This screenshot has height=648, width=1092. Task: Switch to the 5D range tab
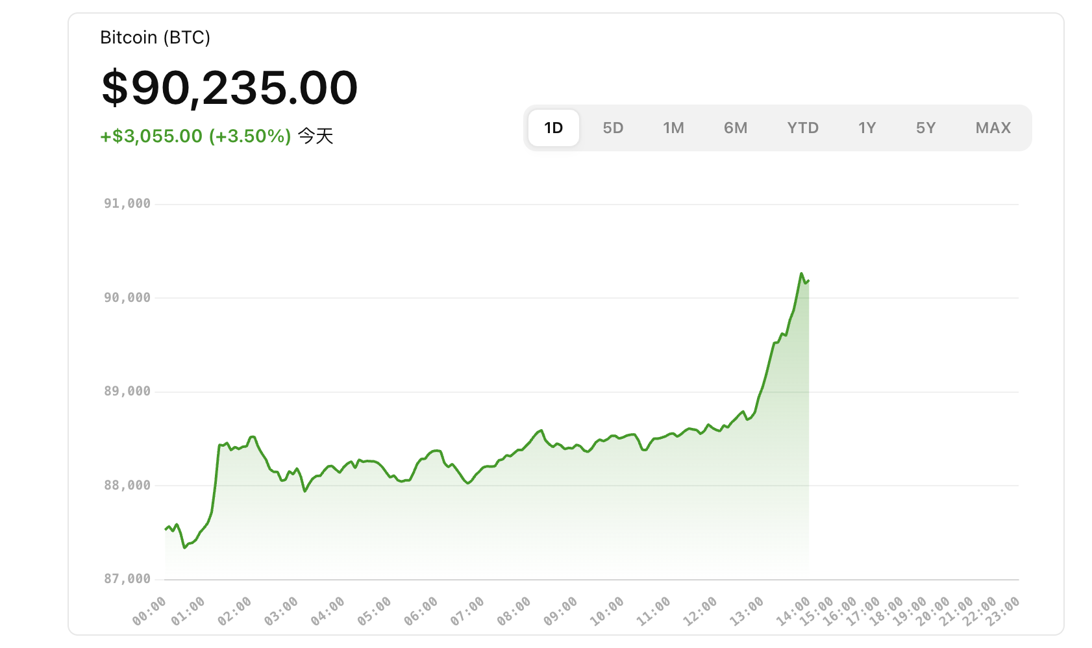coord(613,128)
